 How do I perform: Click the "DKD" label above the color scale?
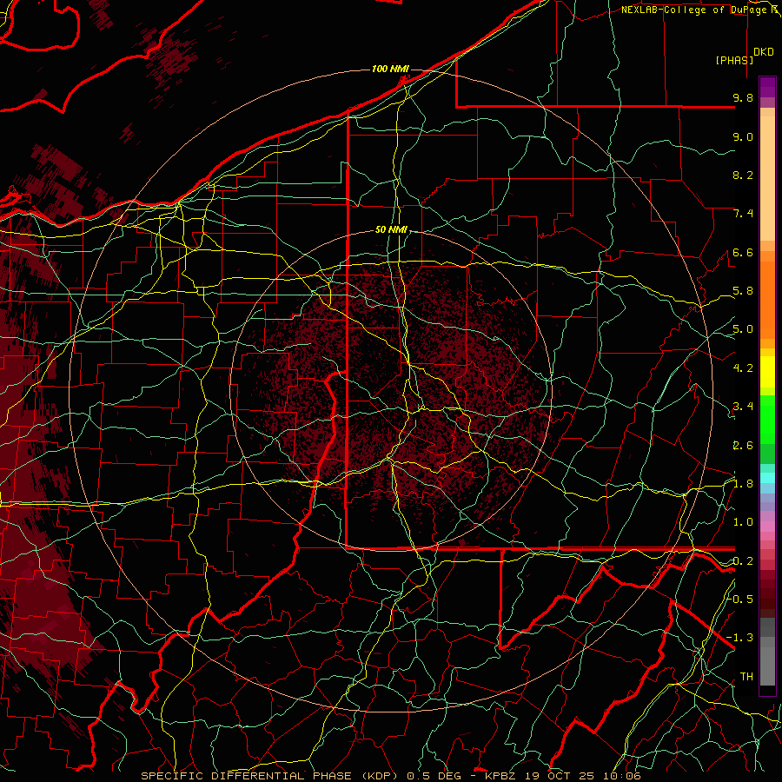(764, 52)
